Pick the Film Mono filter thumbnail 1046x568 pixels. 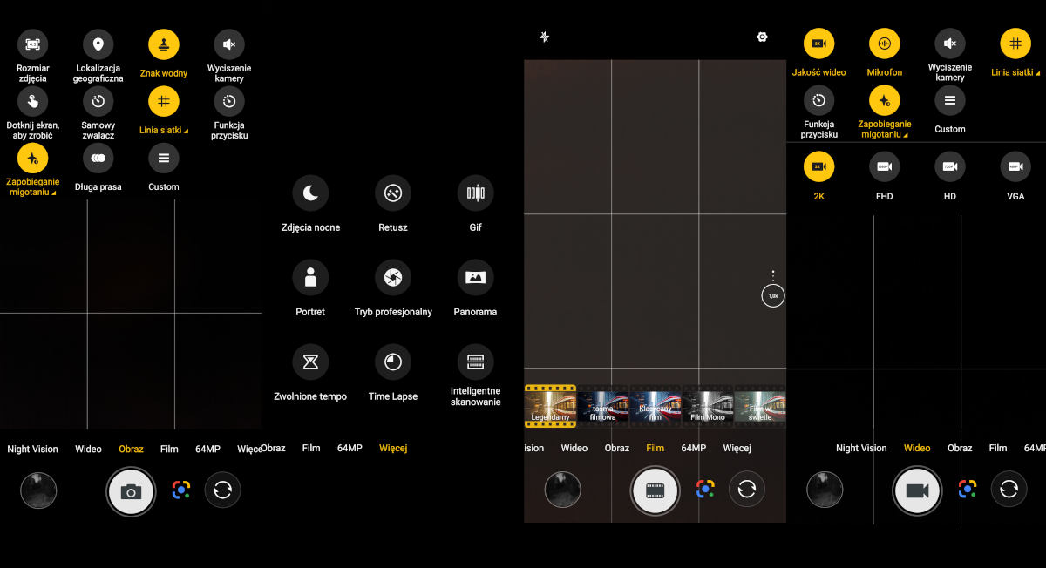coord(707,406)
